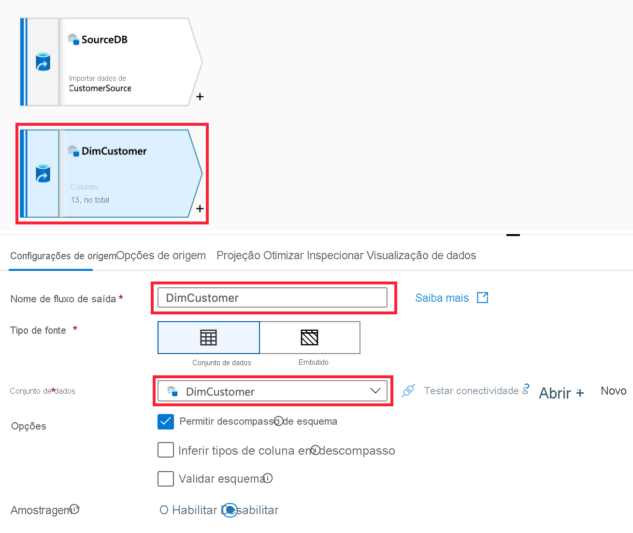Click the Nome de fluxo de saída input field

point(272,297)
